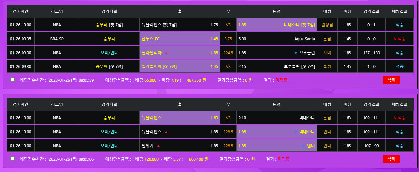Delete the 120,000 won bet with 삭제
This screenshot has height=172, width=419.
coord(391,159)
